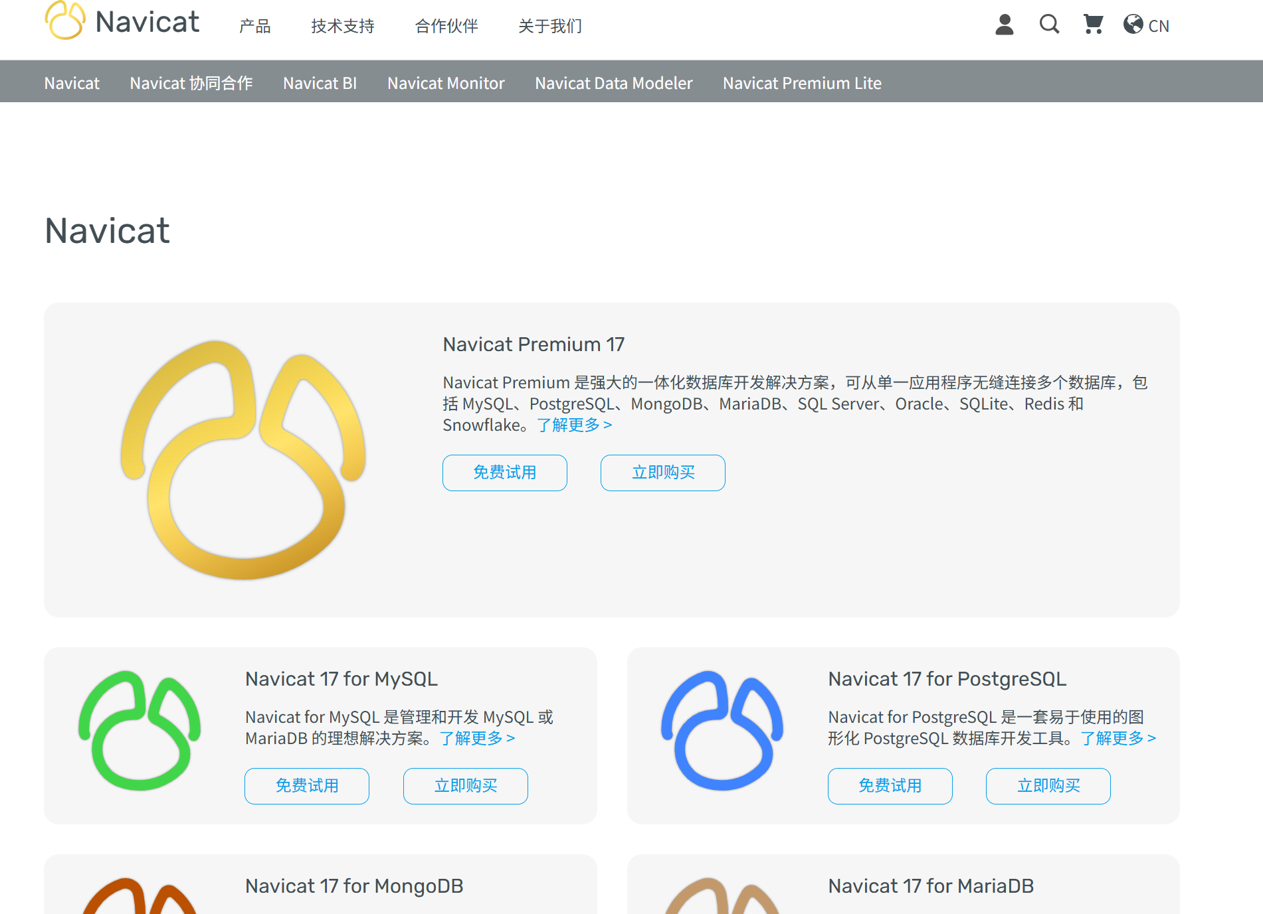Click the large Navicat page heading

[x=107, y=231]
